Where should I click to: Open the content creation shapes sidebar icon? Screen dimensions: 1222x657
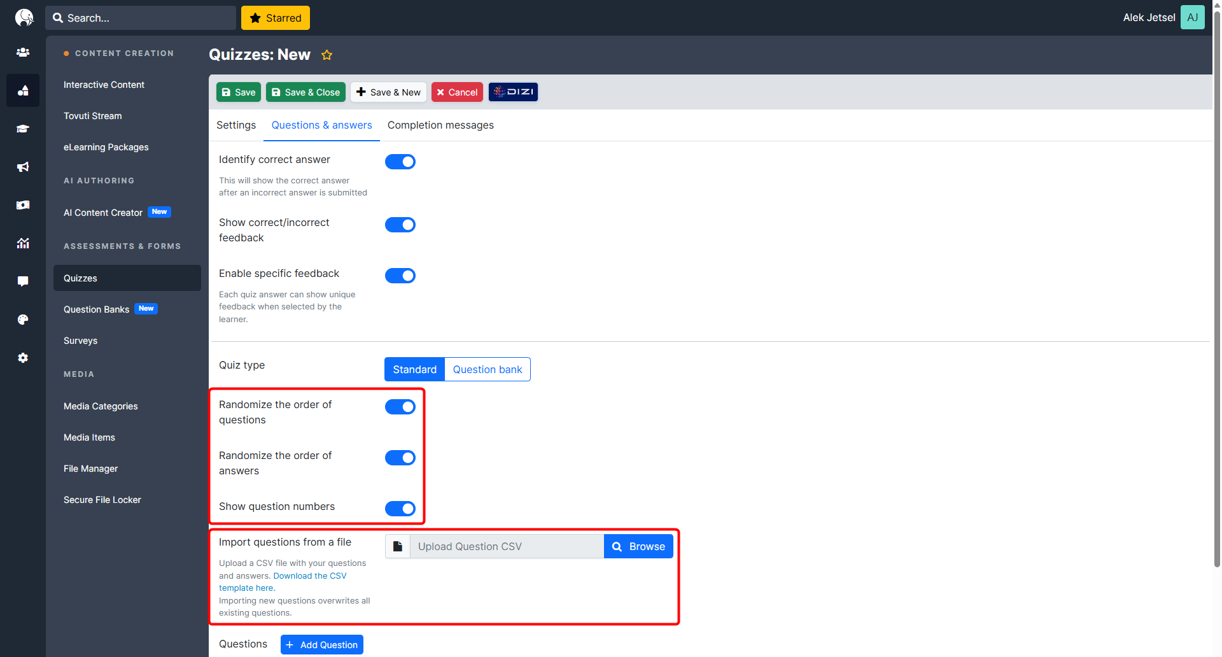point(23,90)
